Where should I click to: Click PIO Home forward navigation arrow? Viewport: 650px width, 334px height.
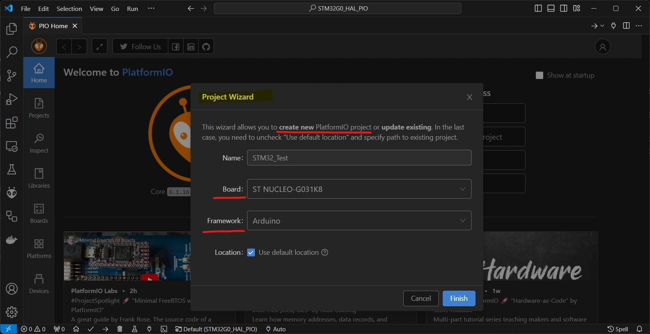point(79,46)
